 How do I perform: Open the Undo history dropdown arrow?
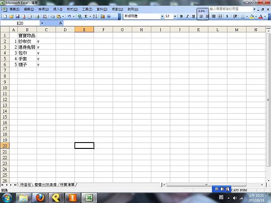click(74, 16)
